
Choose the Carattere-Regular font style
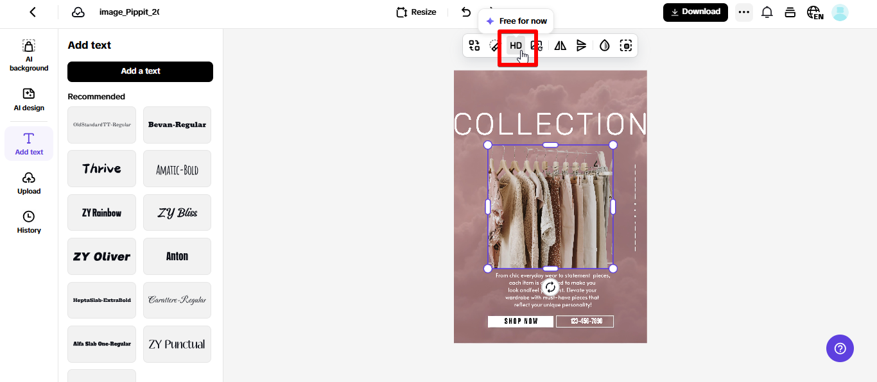tap(177, 300)
